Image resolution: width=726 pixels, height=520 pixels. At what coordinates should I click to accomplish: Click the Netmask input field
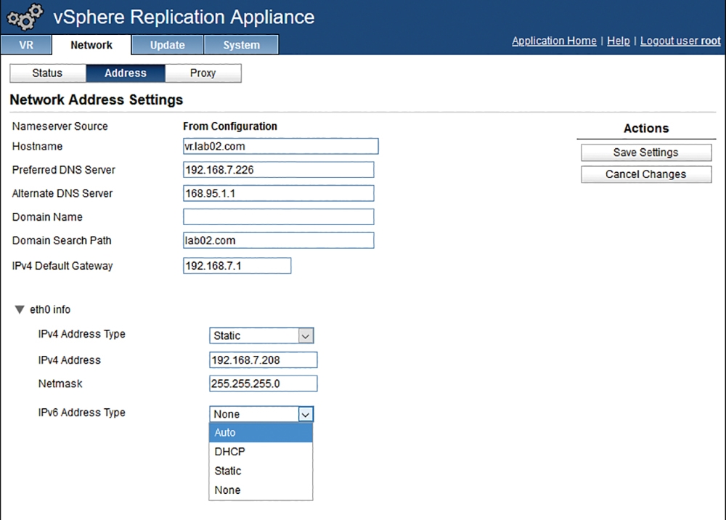[263, 383]
